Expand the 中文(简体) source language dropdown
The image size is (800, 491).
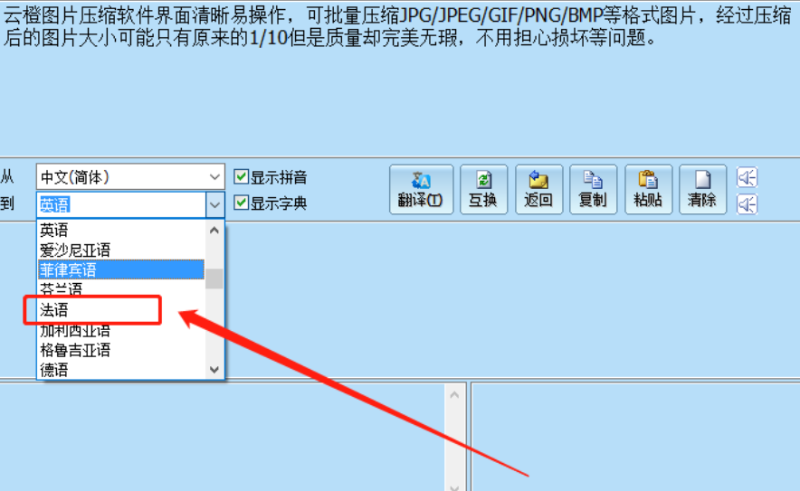tap(130, 177)
